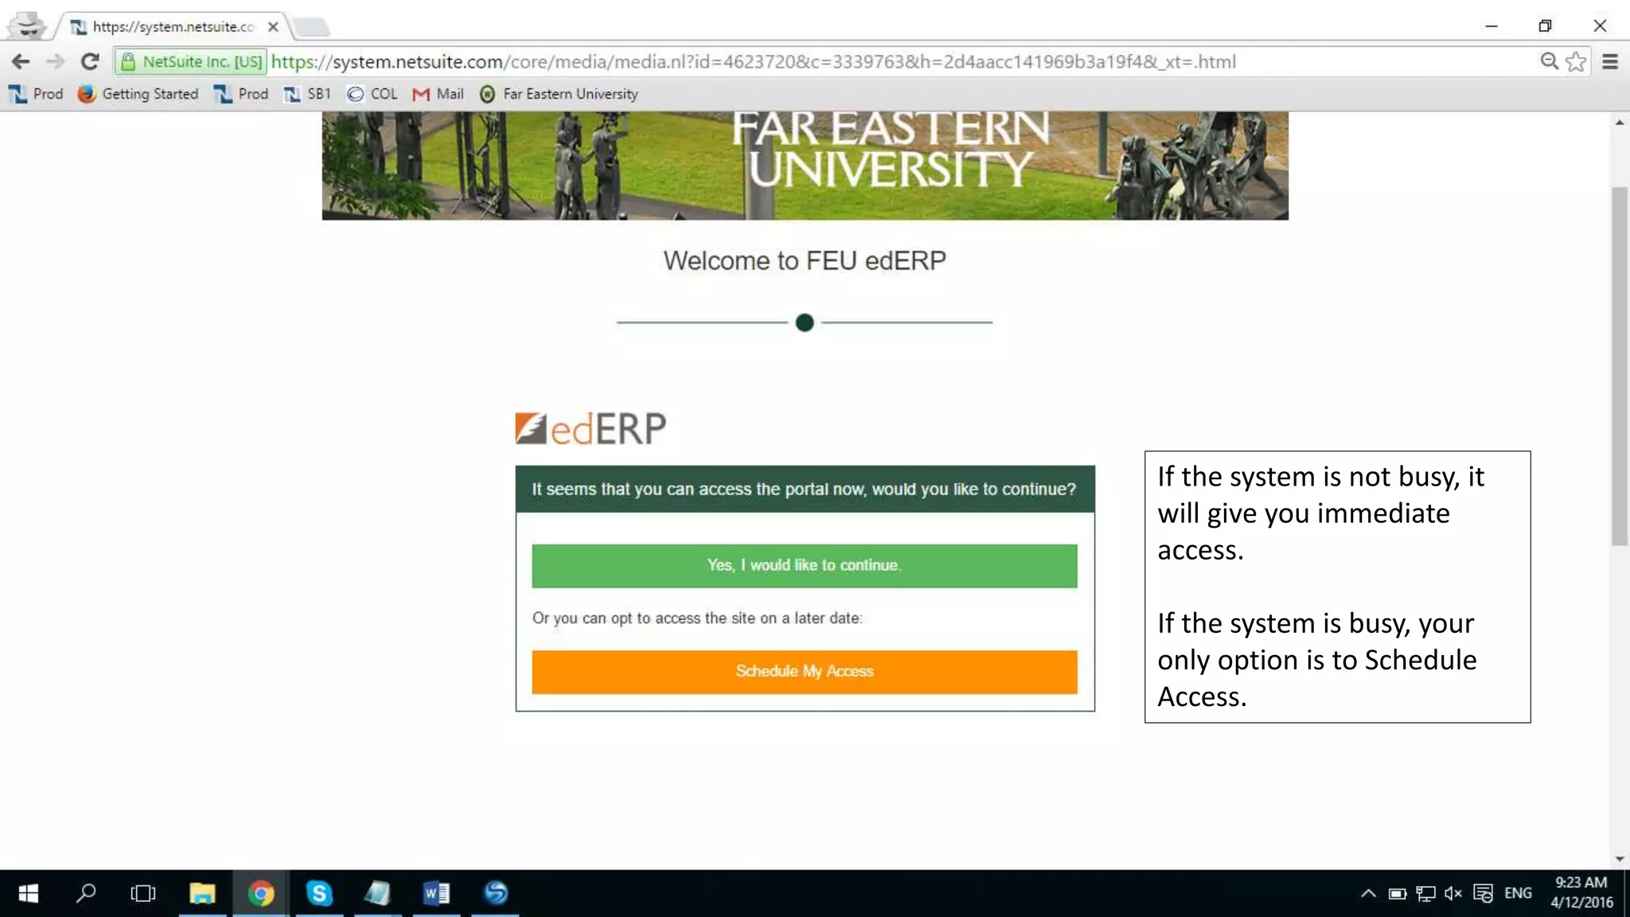
Task: Click the browser reload page icon
Action: 90,61
